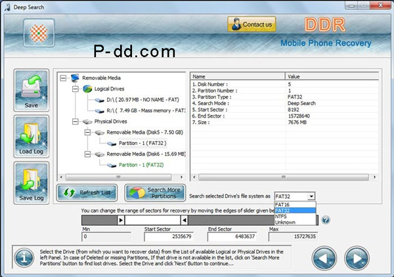
Task: Click the drive icon beside R:\ entry
Action: 100,111
